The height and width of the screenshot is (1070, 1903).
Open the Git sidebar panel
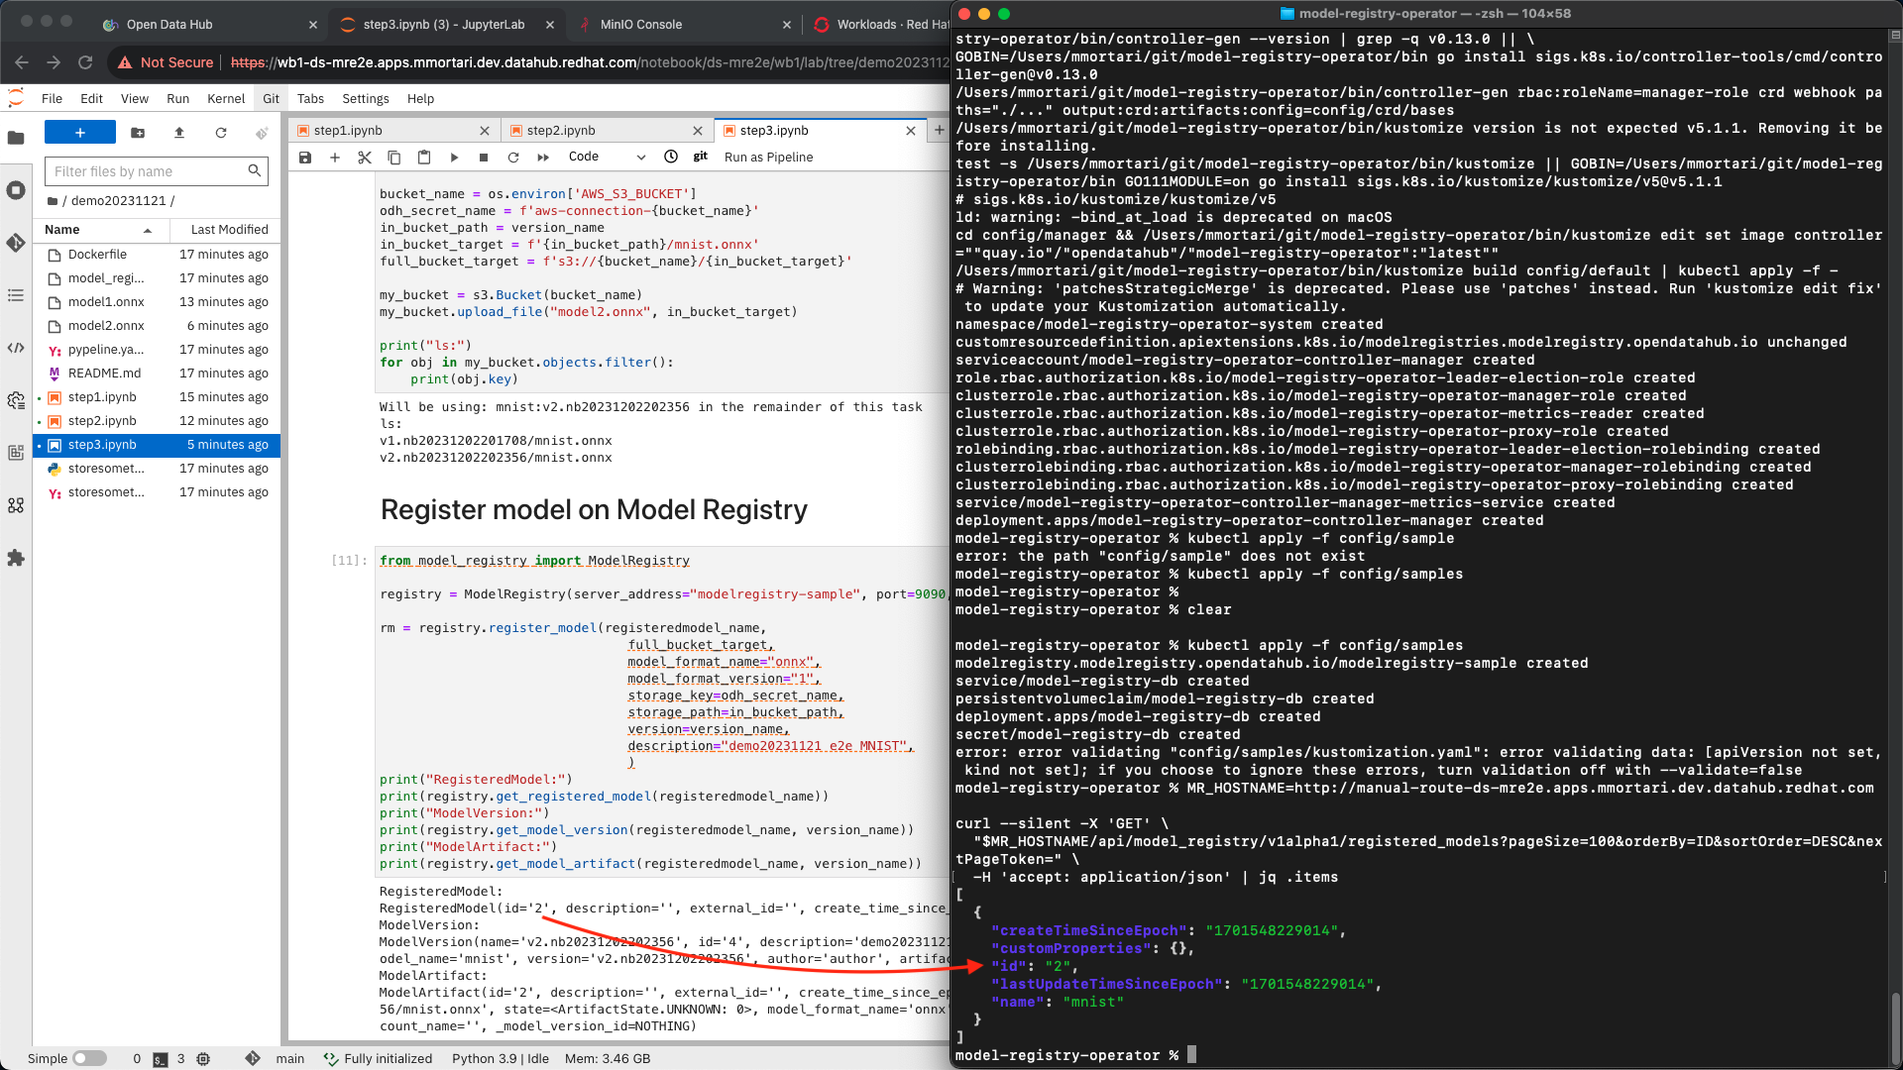click(x=16, y=243)
